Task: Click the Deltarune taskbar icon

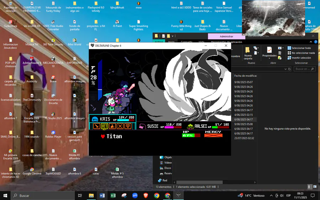Action: click(x=178, y=195)
